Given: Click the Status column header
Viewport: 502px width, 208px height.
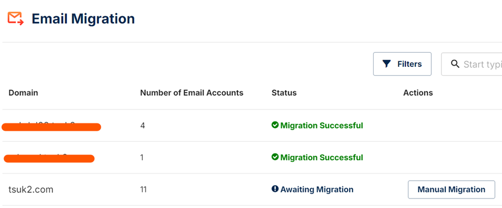Looking at the screenshot, I should tap(284, 93).
